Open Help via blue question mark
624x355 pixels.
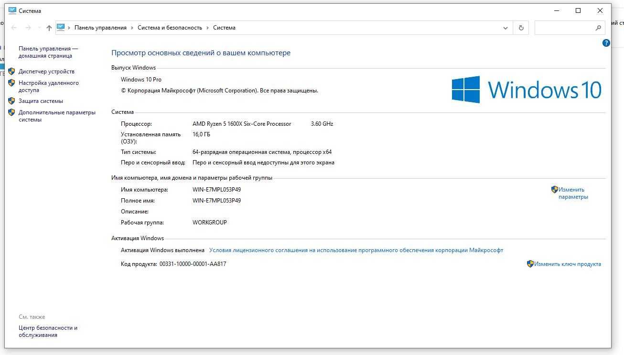point(606,43)
